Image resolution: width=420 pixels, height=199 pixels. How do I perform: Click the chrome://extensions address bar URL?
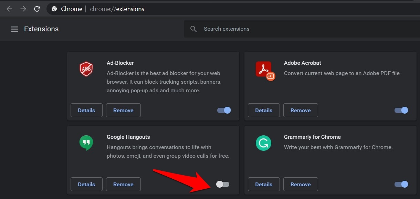pos(117,9)
